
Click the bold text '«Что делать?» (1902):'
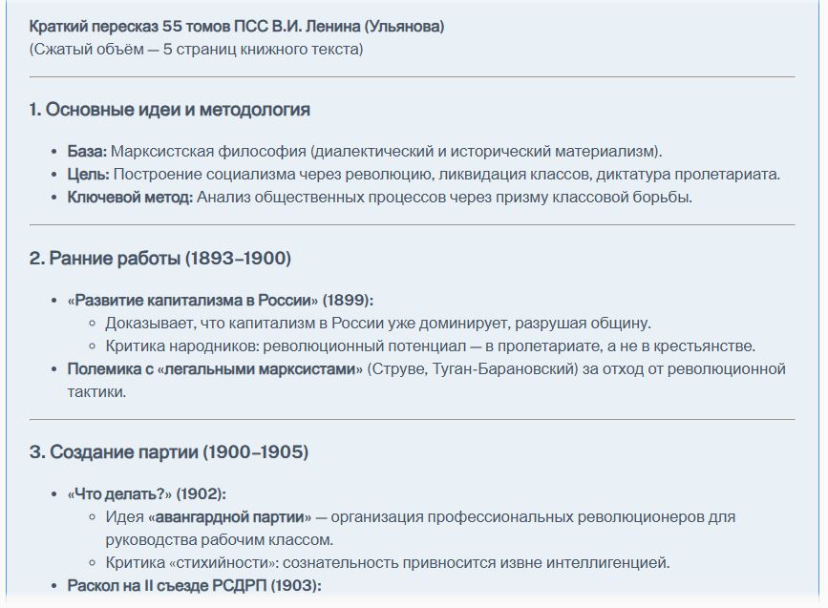coord(146,494)
